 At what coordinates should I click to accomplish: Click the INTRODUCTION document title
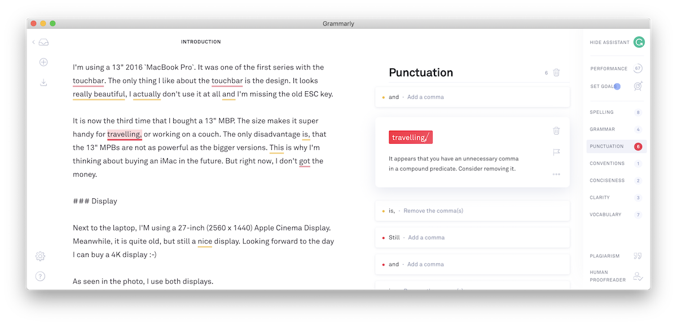[x=201, y=42]
